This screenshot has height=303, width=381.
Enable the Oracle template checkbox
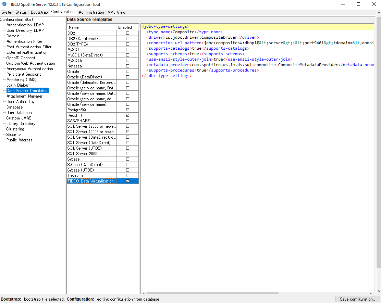[127, 71]
